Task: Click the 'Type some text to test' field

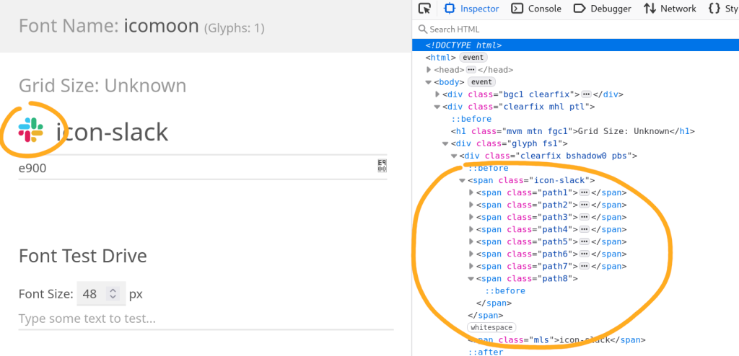Action: click(206, 319)
